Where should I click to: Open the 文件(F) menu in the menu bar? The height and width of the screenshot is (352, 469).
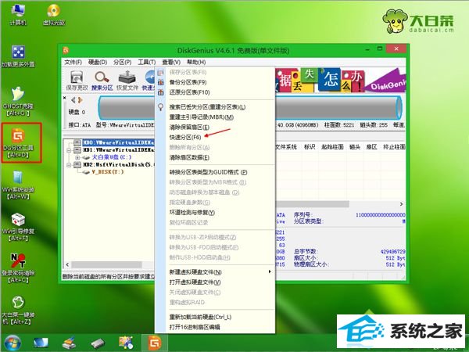pos(73,61)
